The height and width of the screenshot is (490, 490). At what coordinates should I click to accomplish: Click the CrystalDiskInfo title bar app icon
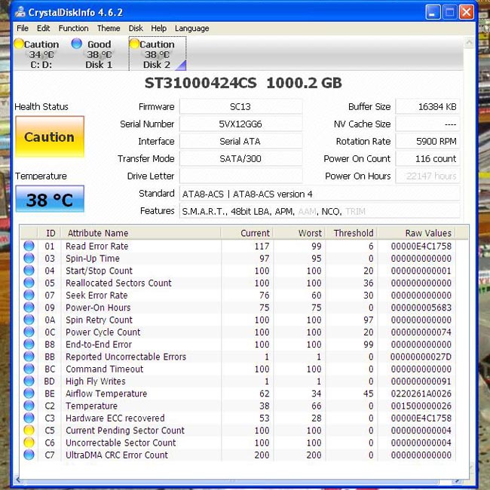click(x=20, y=12)
